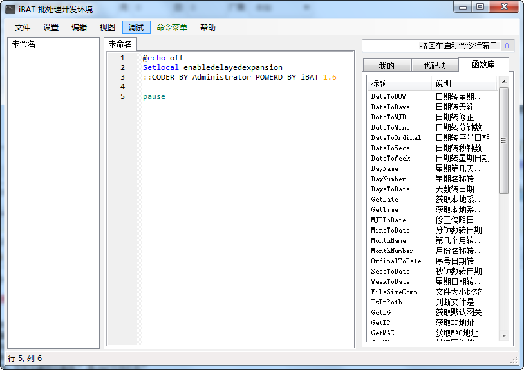The image size is (524, 370).
Task: Select the DateToSecs function
Action: pos(390,148)
